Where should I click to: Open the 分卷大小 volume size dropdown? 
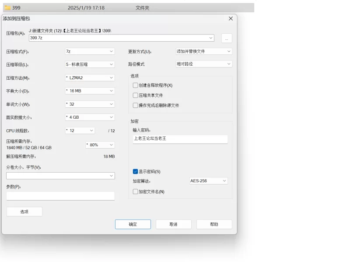(x=60, y=176)
